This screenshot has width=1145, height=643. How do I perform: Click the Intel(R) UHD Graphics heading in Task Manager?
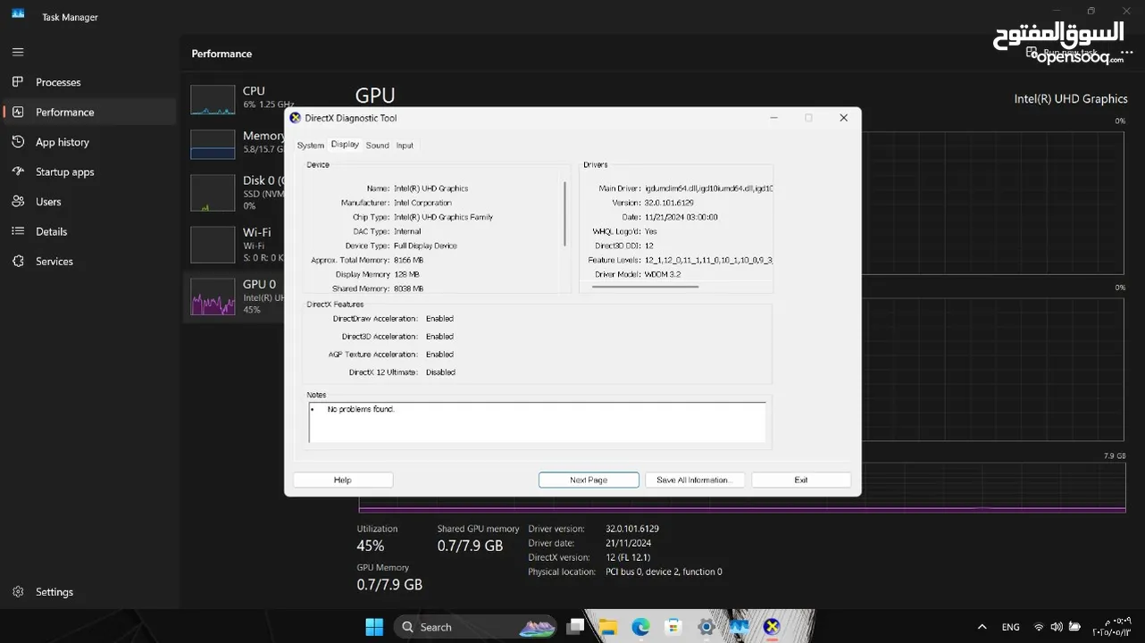pos(1071,99)
